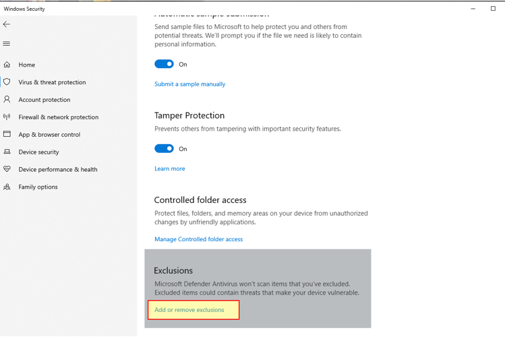The image size is (505, 341).
Task: Open Device security page
Action: click(38, 152)
